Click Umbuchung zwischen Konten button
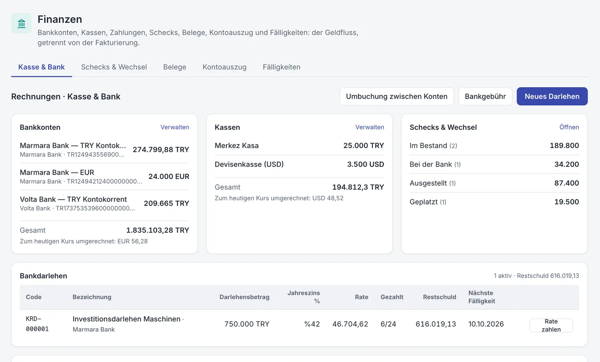The height and width of the screenshot is (362, 600). click(x=397, y=96)
